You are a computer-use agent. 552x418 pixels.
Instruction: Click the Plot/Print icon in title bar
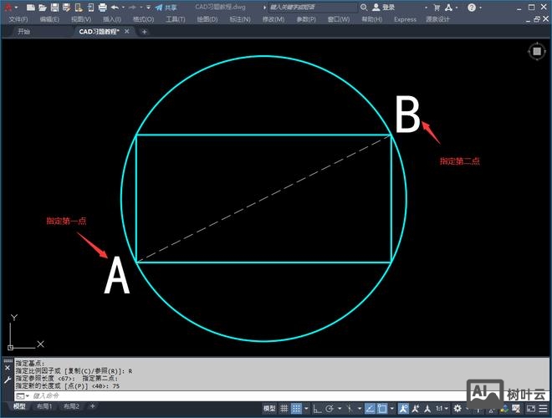[x=102, y=7]
